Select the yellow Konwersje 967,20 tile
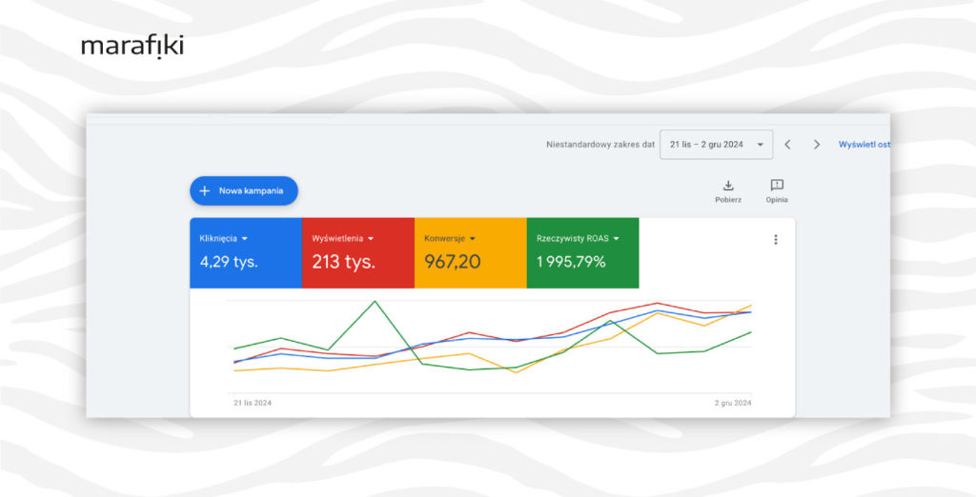Screen dimensions: 976x497 click(471, 252)
